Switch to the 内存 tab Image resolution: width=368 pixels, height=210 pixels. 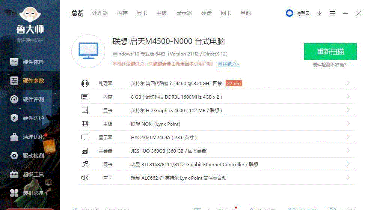[x=122, y=13]
